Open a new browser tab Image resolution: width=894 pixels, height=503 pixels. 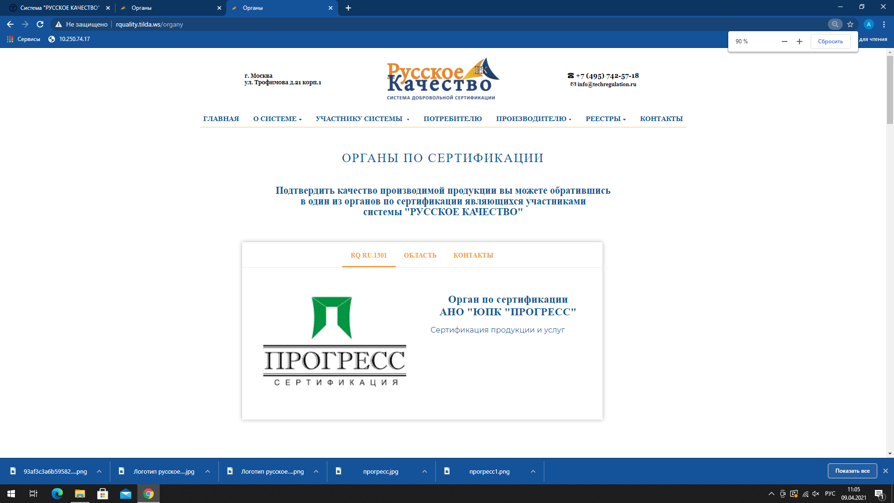pyautogui.click(x=348, y=8)
